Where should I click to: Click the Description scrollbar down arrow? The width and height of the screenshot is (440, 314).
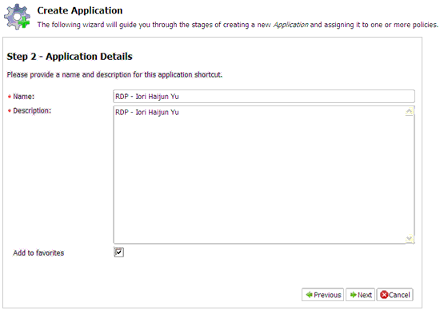coord(409,239)
